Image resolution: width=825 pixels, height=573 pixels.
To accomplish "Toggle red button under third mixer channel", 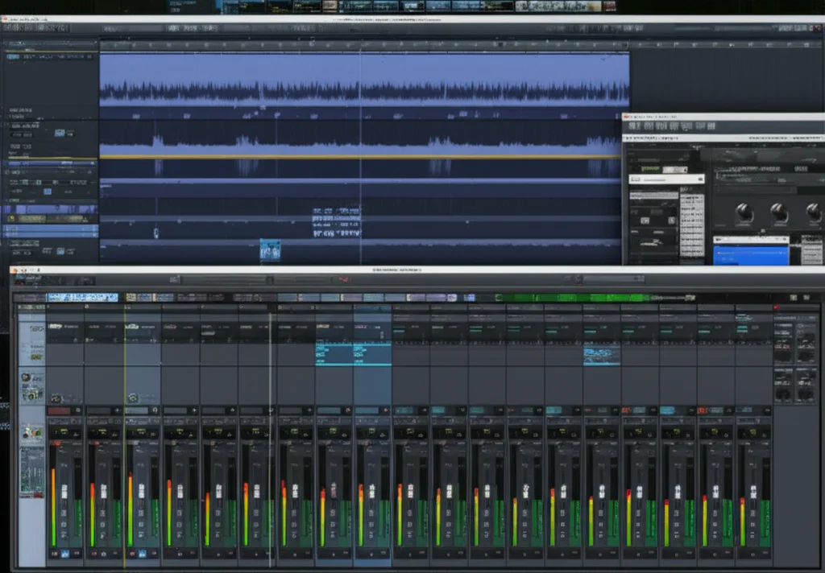I will (x=132, y=554).
